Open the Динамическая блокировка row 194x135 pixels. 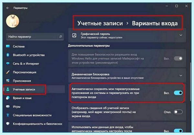pos(127,76)
